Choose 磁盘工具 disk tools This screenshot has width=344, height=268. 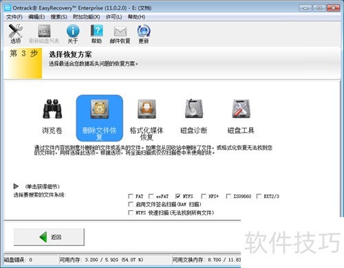tap(241, 116)
